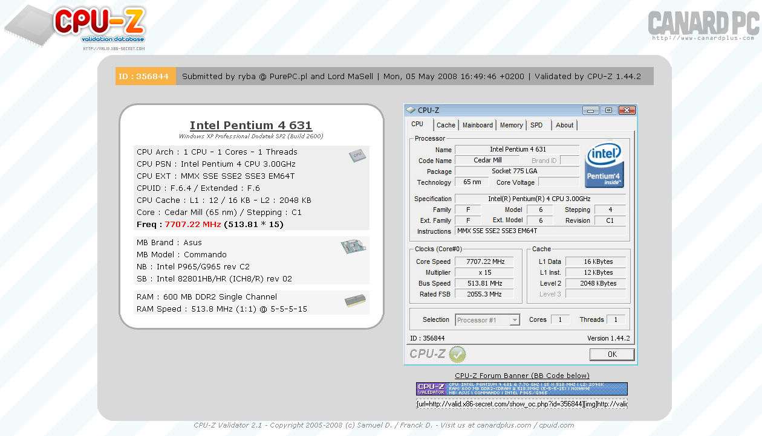The image size is (762, 436).
Task: Click the submission info header bar text
Action: 411,76
